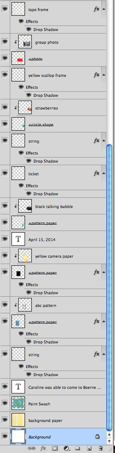
Task: Delete layer with trash icon
Action: pos(101,448)
